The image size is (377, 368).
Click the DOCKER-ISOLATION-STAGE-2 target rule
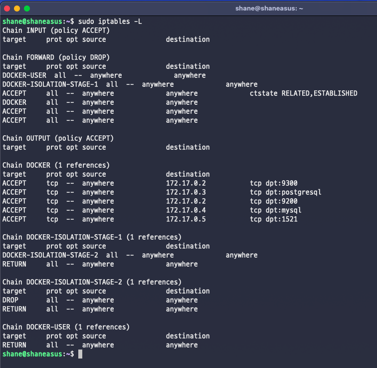pos(50,255)
